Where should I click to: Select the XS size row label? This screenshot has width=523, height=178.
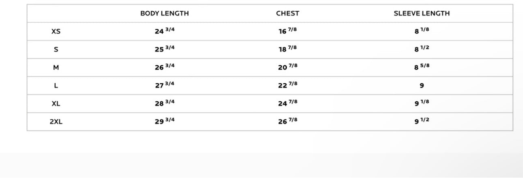(56, 32)
